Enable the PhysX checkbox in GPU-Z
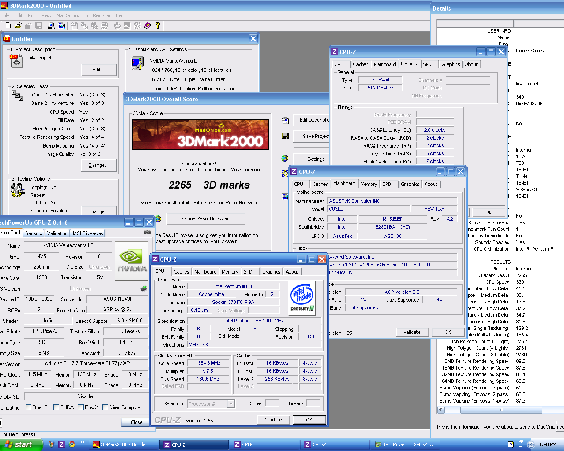The height and width of the screenshot is (451, 564). coord(81,407)
